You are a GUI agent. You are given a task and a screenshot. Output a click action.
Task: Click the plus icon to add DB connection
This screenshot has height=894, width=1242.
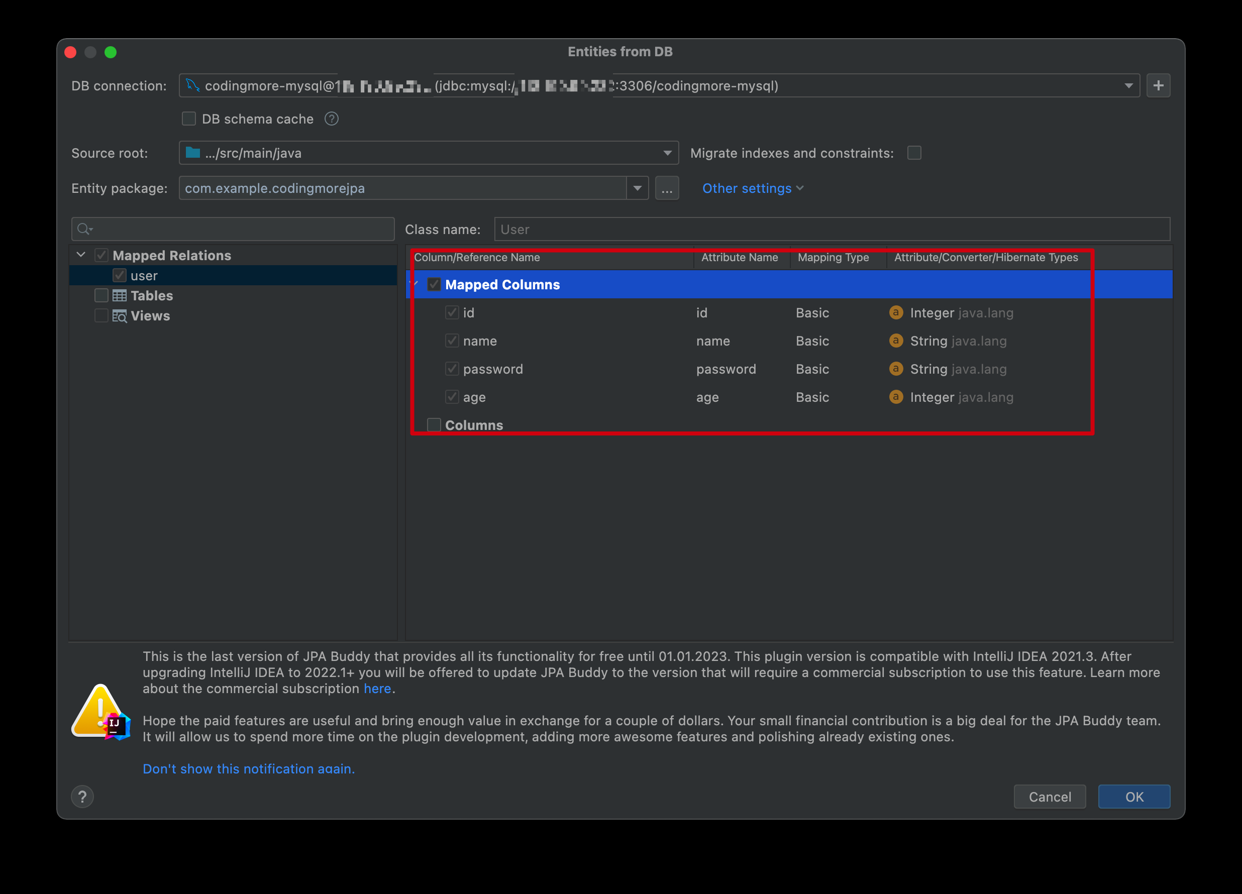tap(1158, 85)
